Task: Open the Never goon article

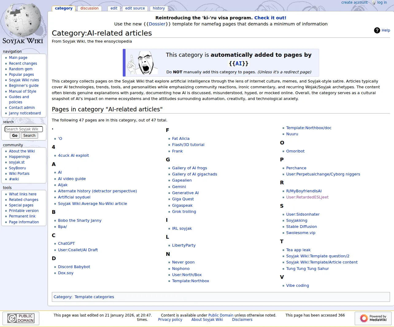Action: pos(183,262)
